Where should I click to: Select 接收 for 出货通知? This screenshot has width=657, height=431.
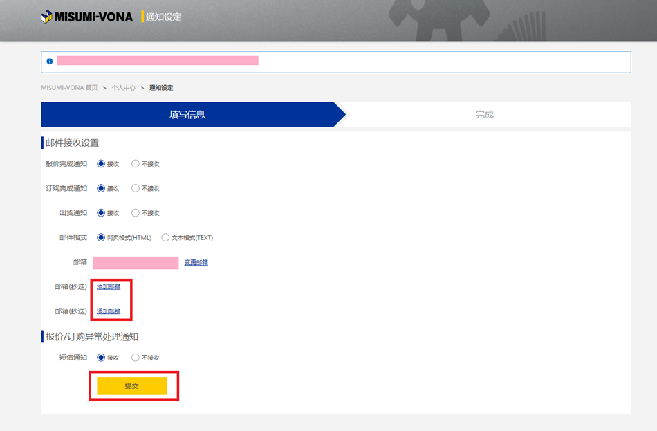pos(101,213)
